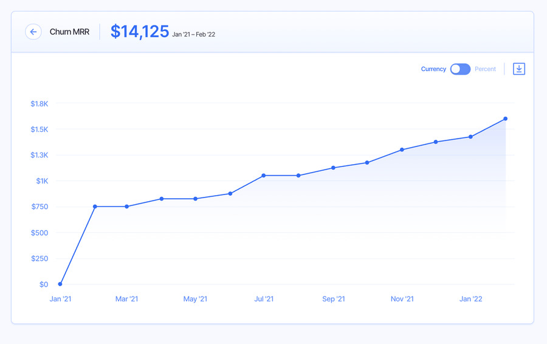Image resolution: width=547 pixels, height=344 pixels.
Task: Click the Jan '21 – Feb '22 date range
Action: (194, 35)
